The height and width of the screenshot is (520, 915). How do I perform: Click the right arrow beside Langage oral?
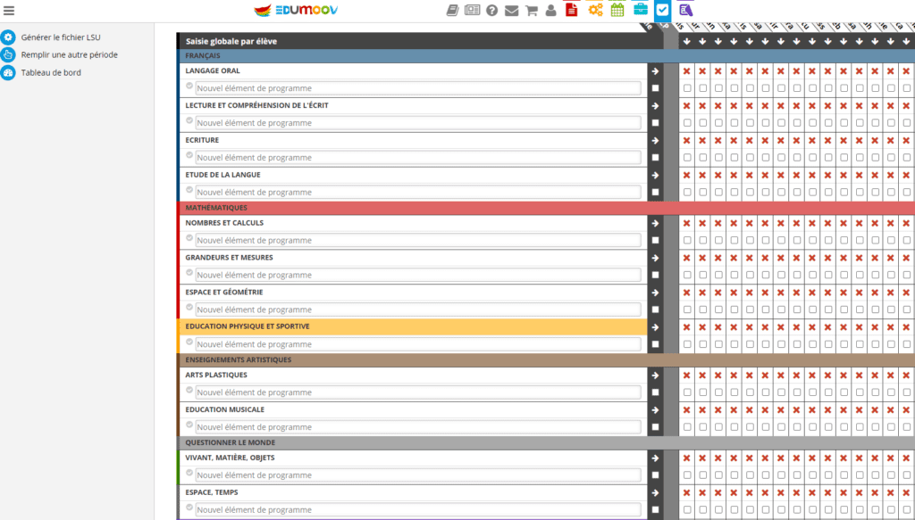click(x=655, y=71)
